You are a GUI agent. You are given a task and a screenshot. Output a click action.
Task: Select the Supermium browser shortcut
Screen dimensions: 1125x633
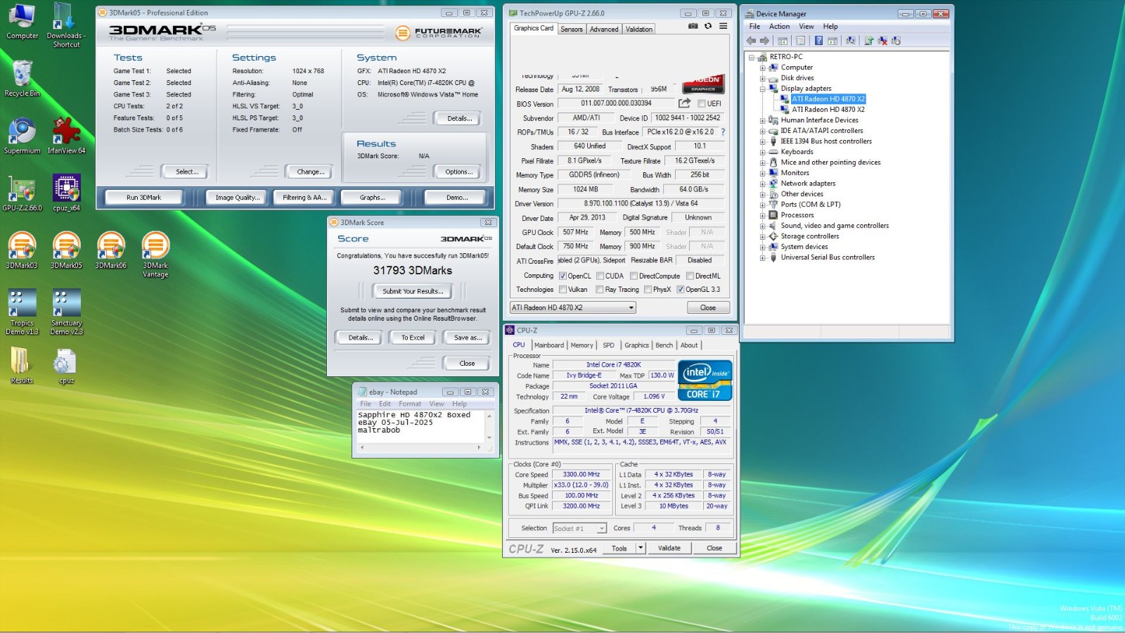tap(22, 136)
